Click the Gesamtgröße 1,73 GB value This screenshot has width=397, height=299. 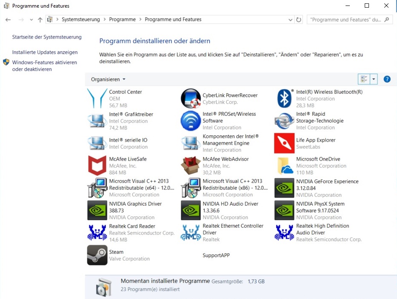click(x=256, y=281)
